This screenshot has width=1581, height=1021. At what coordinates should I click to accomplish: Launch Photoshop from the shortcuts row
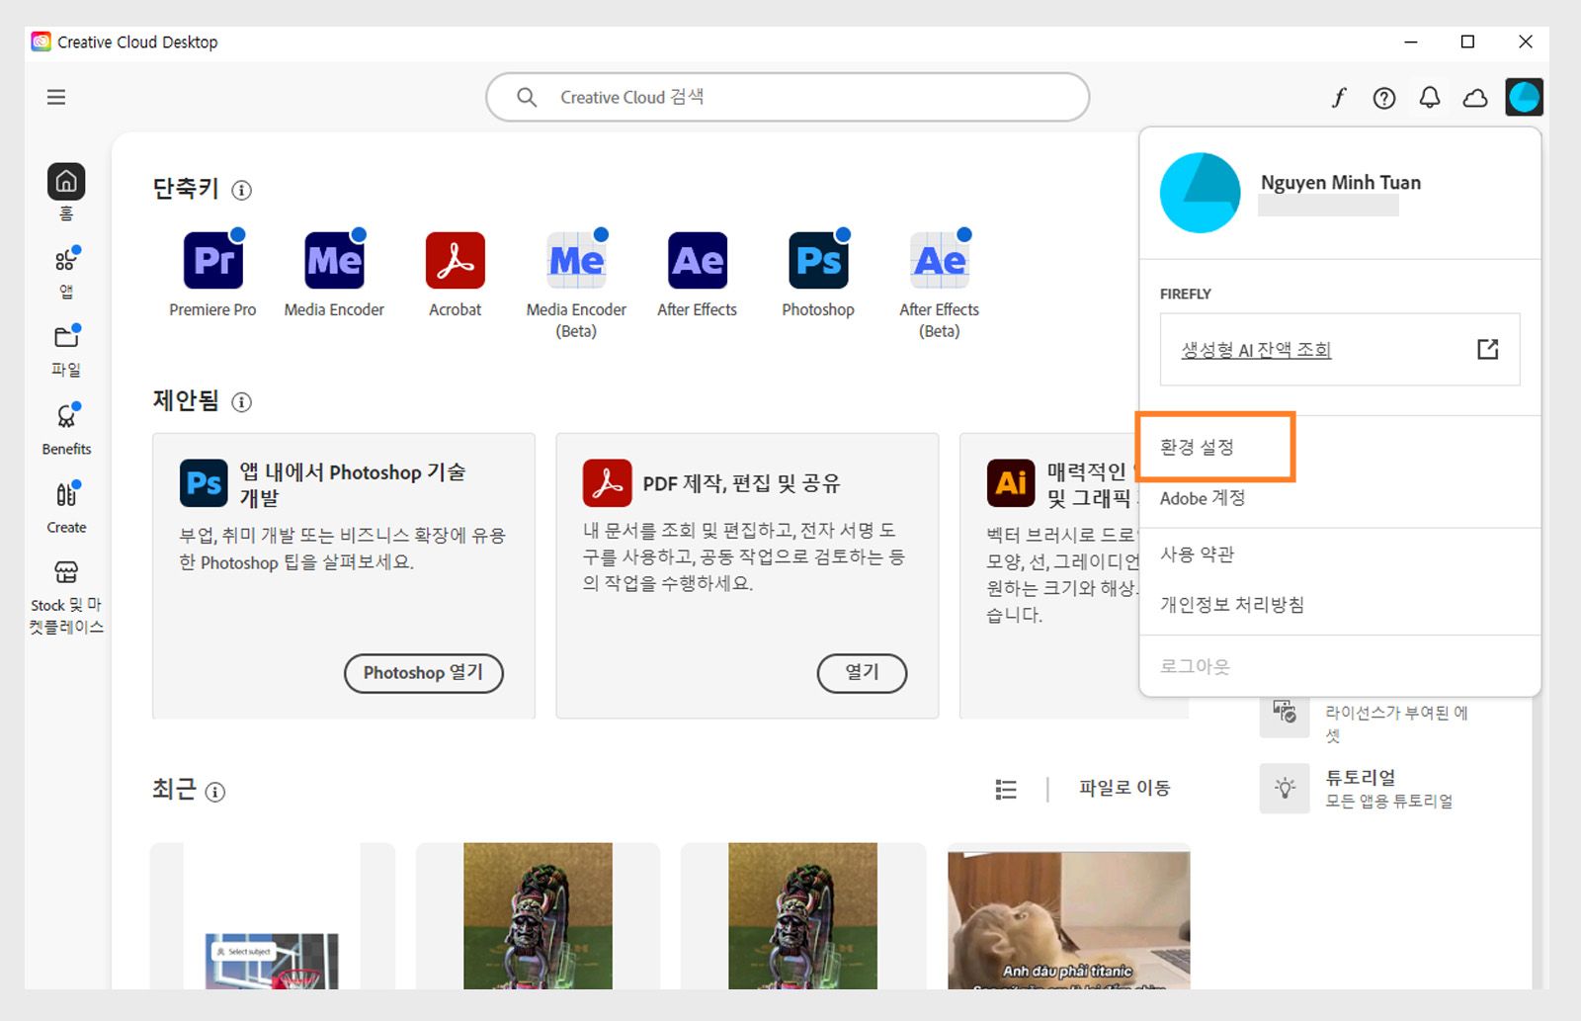coord(817,260)
